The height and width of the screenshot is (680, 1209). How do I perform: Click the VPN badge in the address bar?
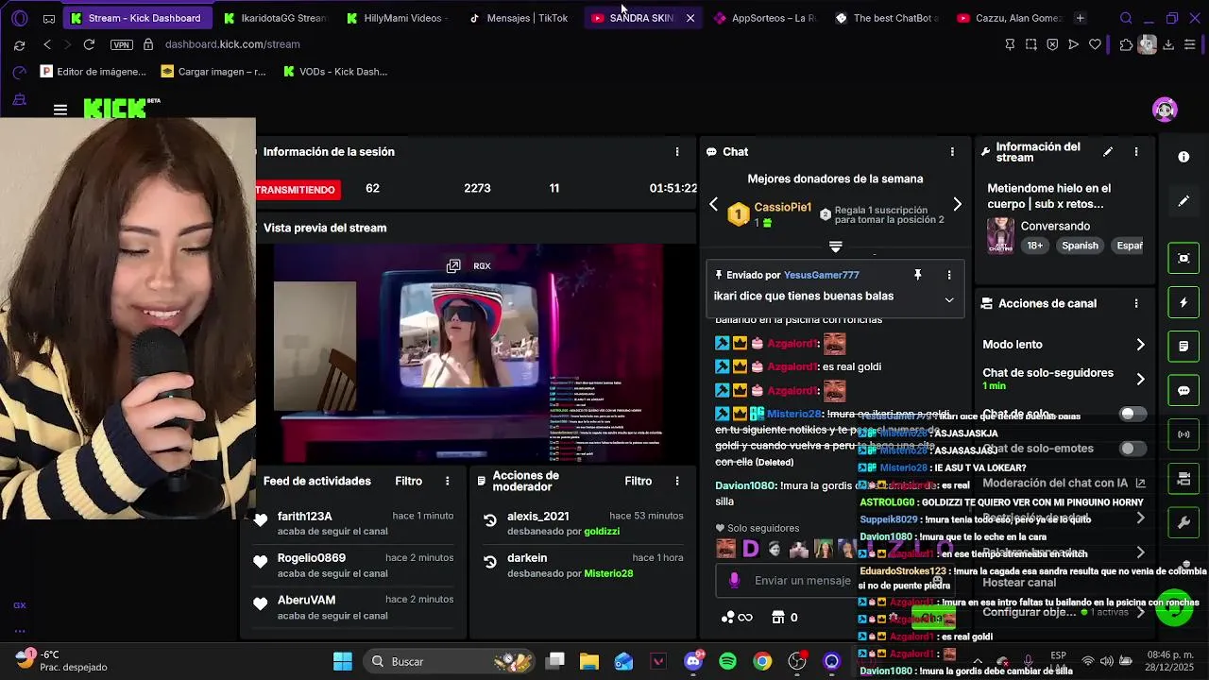(121, 44)
